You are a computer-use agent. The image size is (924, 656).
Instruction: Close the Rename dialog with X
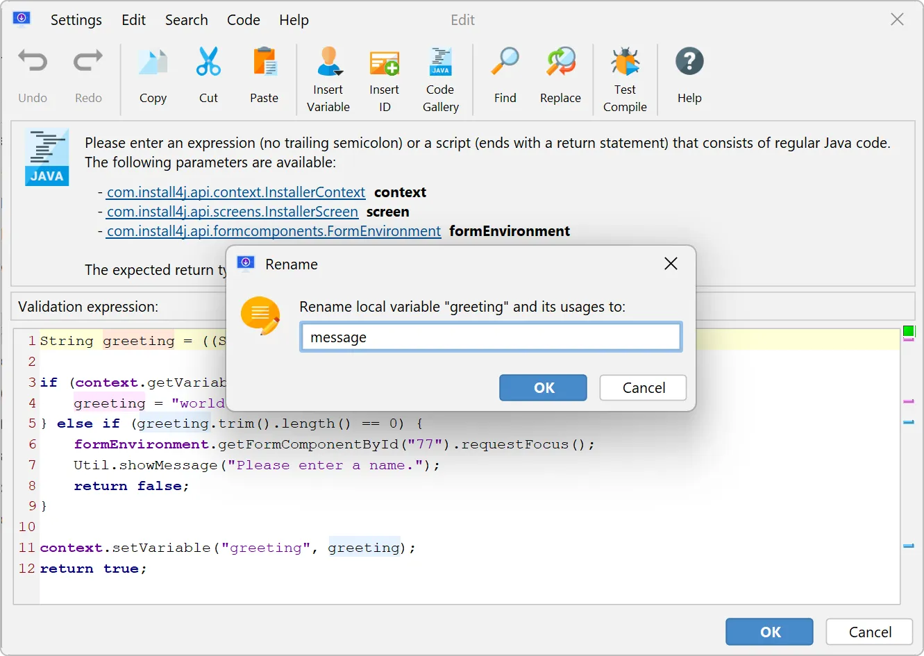click(671, 264)
